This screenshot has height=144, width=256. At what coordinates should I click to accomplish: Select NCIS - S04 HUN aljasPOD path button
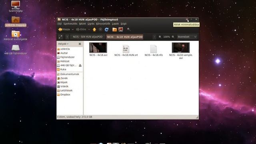pos(88,37)
